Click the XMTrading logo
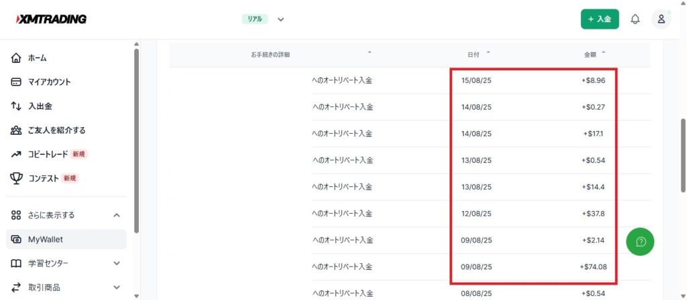Screen dimensions: 687x300 pos(51,19)
